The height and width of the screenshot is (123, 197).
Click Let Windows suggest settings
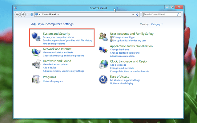pyautogui.click(x=125, y=80)
